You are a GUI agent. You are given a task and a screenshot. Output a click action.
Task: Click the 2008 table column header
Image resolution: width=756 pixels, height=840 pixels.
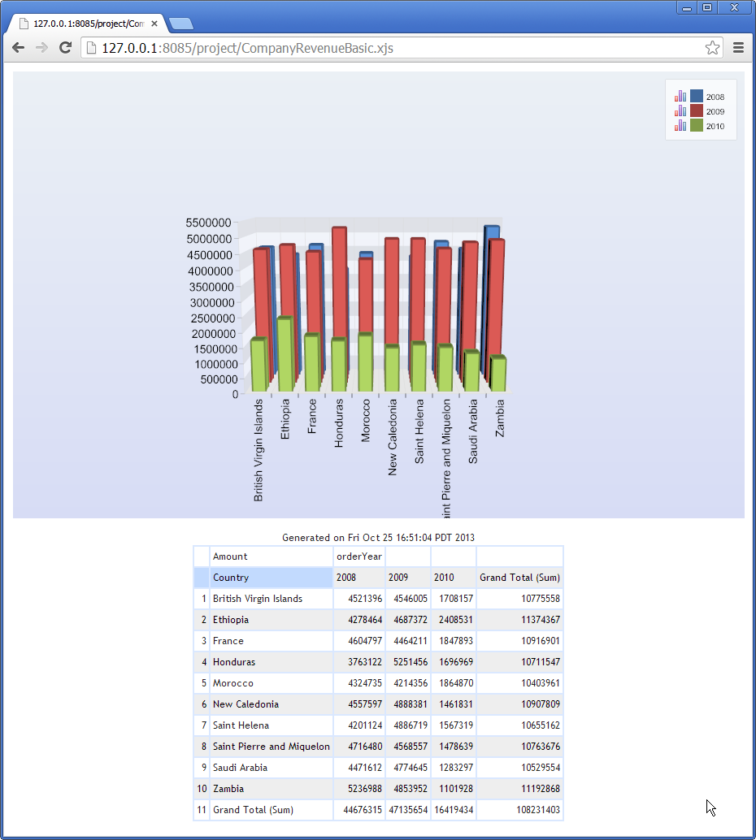[358, 578]
